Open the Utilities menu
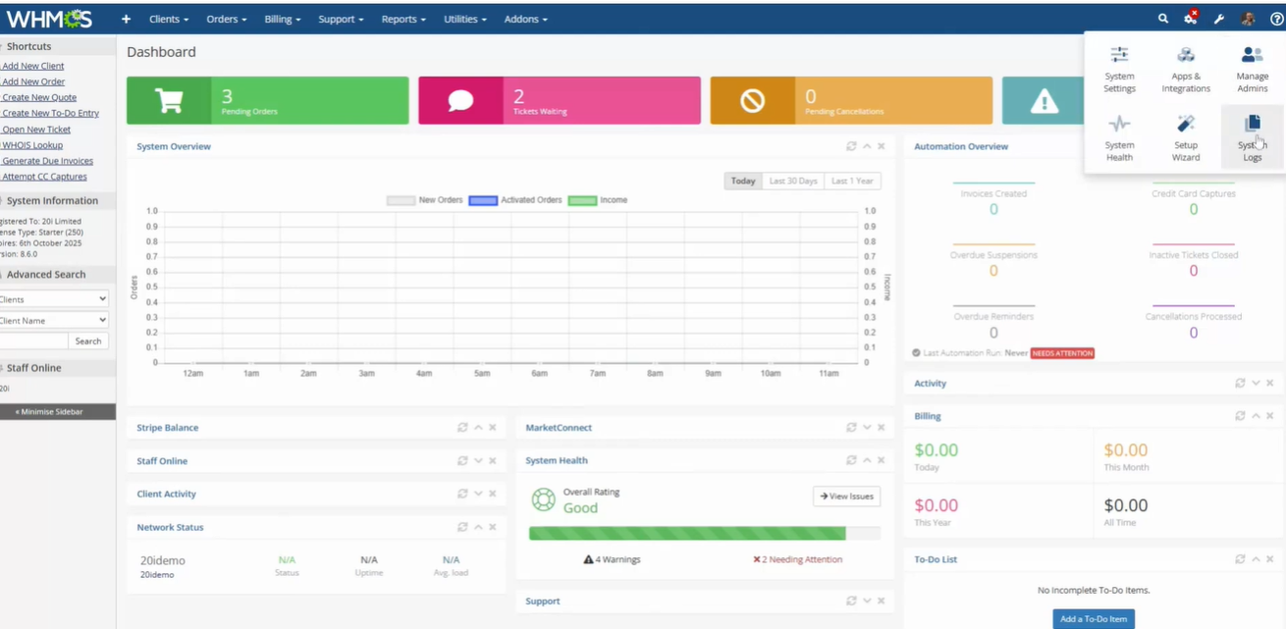The height and width of the screenshot is (629, 1286). click(464, 19)
